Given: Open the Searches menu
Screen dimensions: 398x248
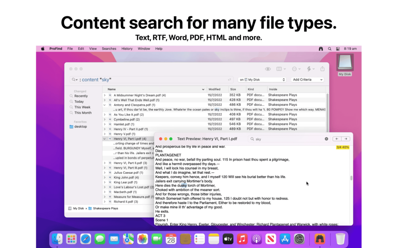Looking at the screenshot, I should click(109, 49).
